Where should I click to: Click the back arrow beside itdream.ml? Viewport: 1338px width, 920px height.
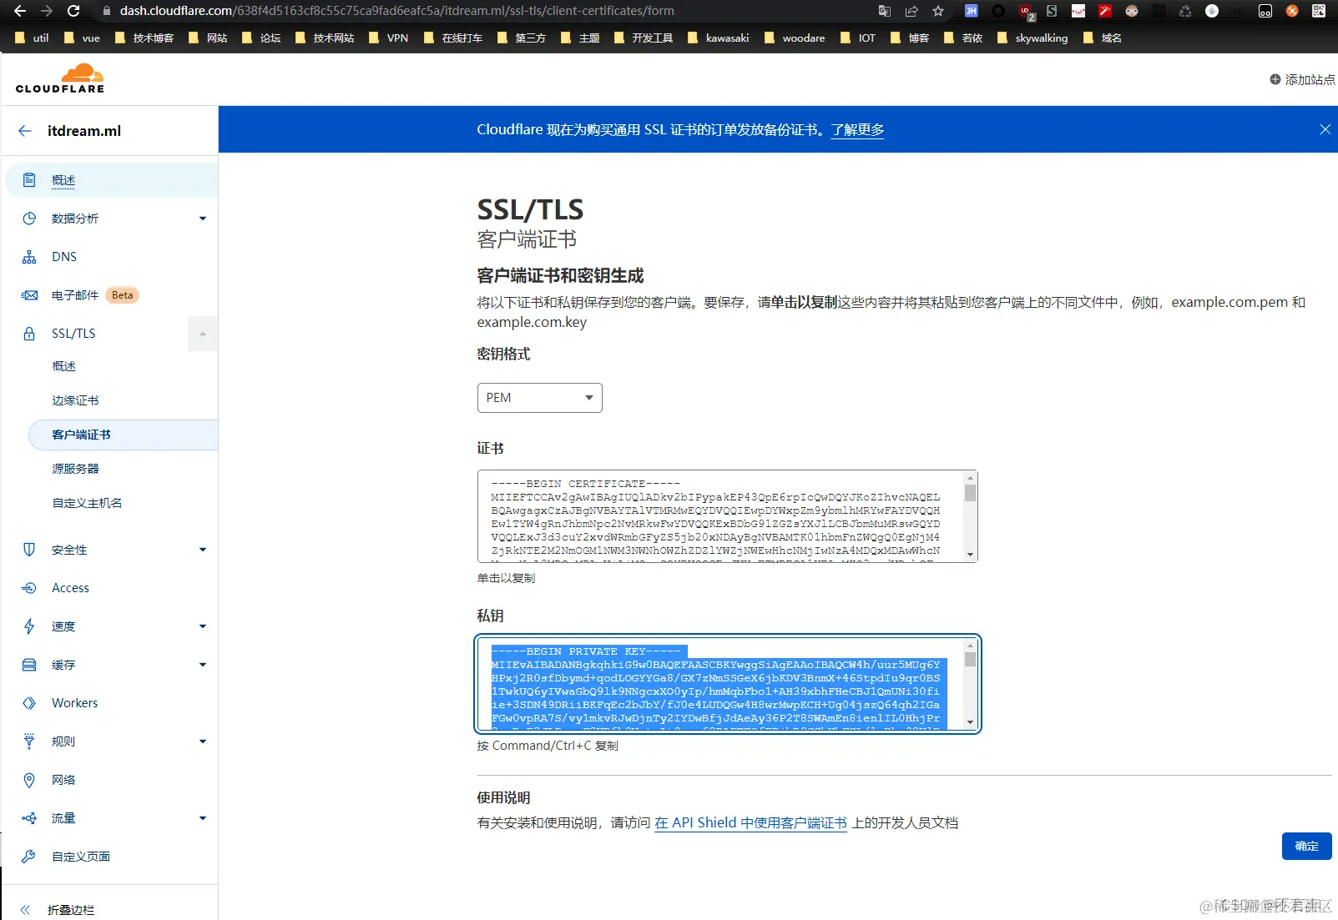(24, 130)
